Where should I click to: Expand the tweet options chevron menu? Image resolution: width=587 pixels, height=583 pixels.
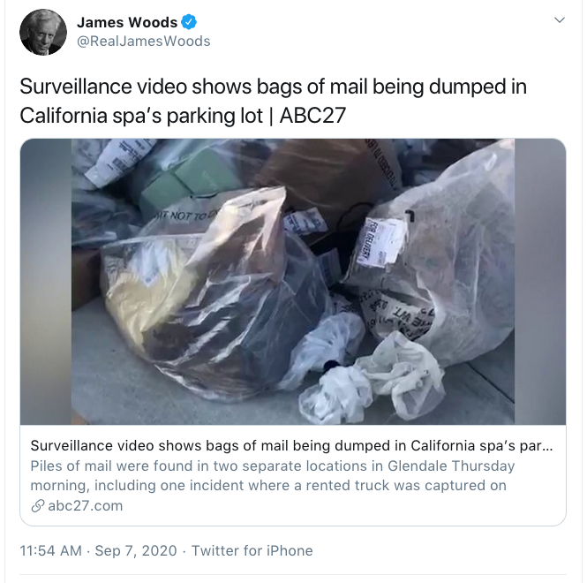pyautogui.click(x=560, y=19)
